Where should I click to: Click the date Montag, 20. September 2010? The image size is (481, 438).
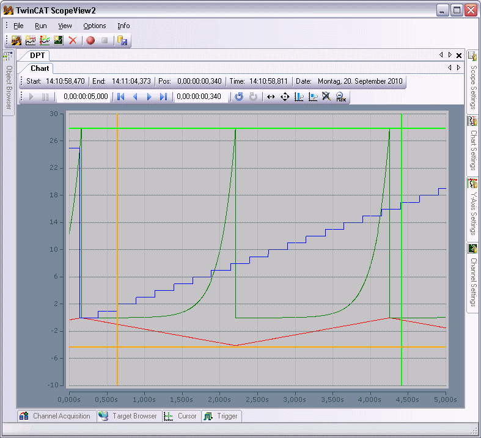pyautogui.click(x=360, y=81)
